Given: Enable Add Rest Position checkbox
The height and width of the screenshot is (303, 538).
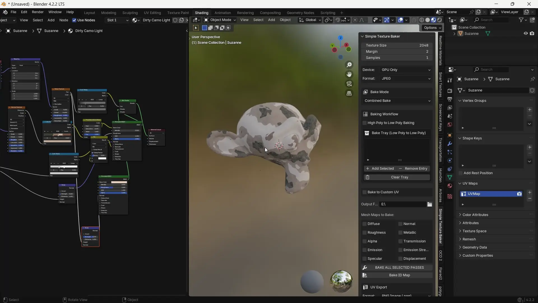Looking at the screenshot, I should [461, 173].
